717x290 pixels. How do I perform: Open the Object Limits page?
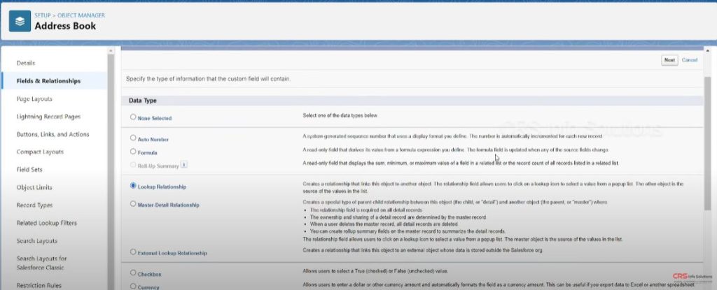tap(35, 187)
